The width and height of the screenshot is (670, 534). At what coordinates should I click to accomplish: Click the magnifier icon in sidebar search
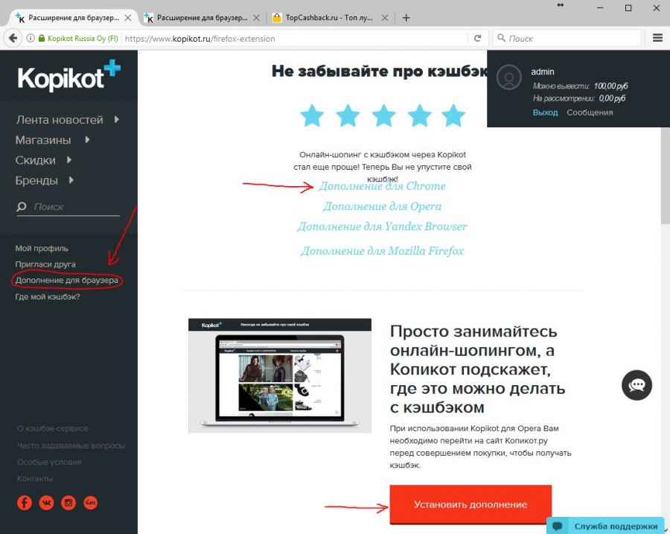(22, 207)
